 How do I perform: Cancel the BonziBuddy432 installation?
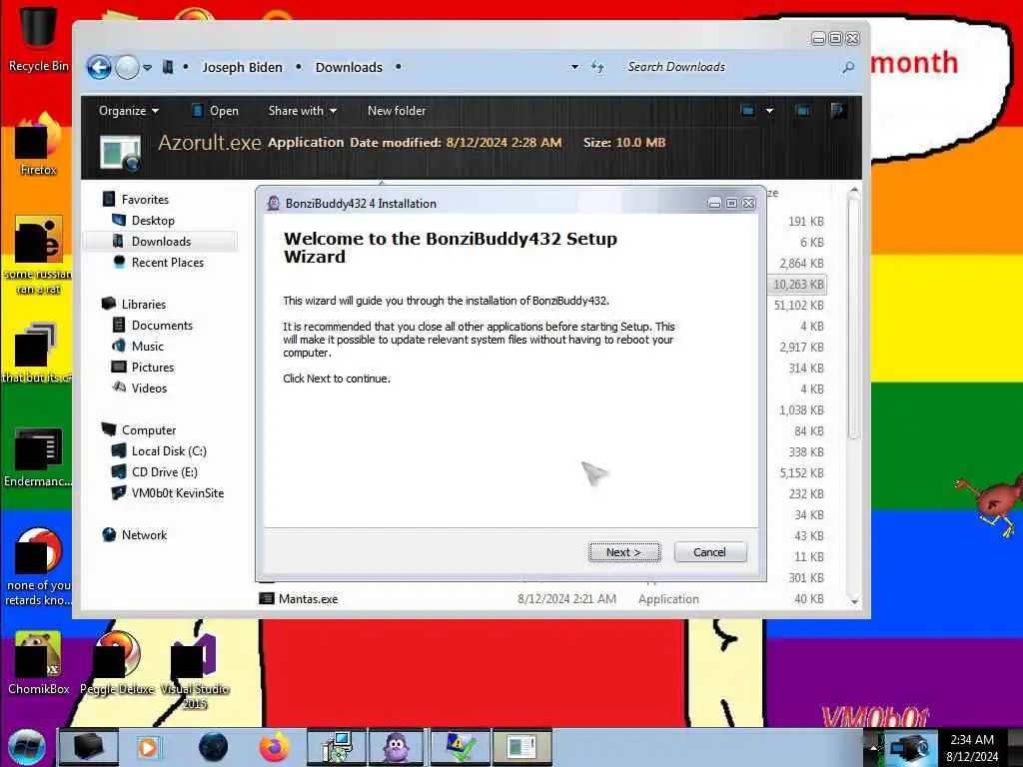click(x=710, y=552)
